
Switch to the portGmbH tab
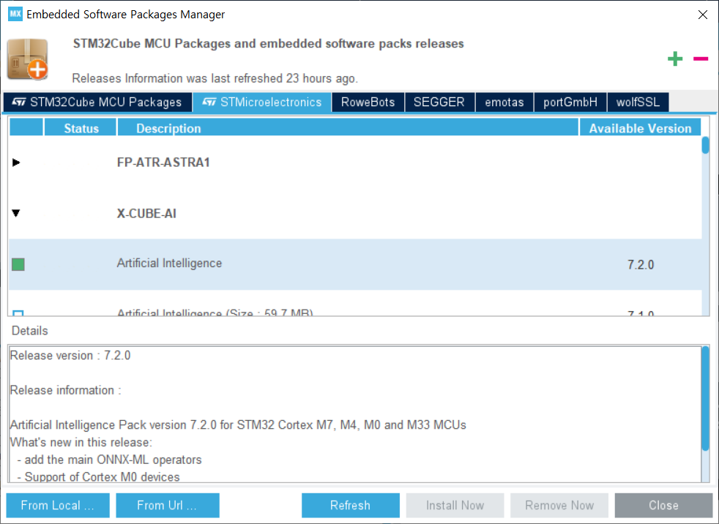[570, 102]
